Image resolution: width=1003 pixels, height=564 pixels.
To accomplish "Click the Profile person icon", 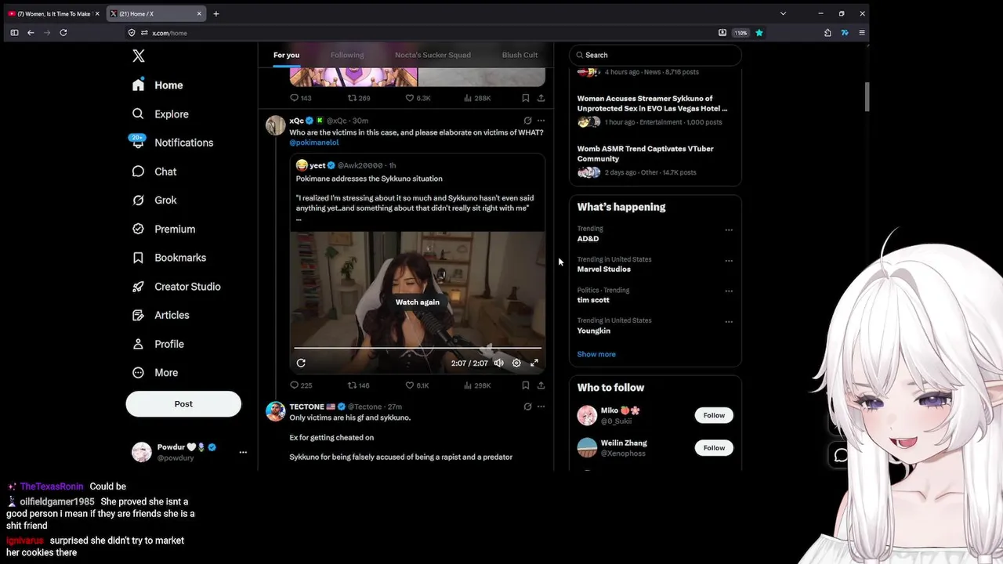I will 138,344.
